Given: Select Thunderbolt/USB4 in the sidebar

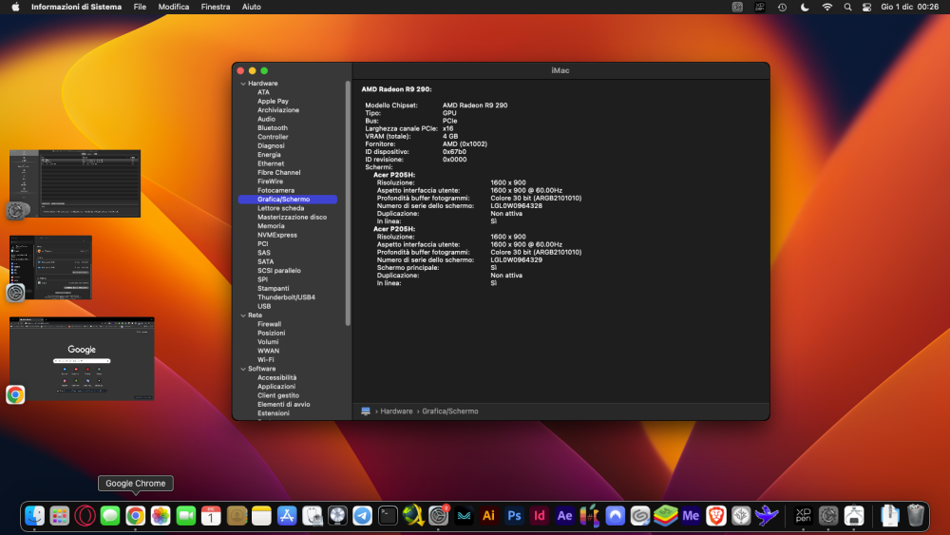Looking at the screenshot, I should point(288,297).
